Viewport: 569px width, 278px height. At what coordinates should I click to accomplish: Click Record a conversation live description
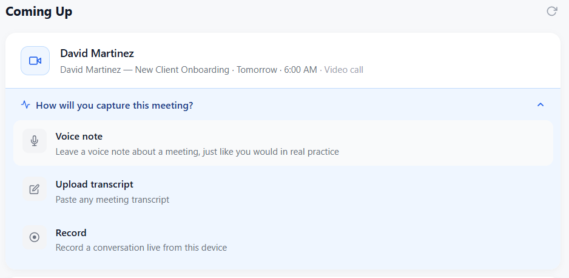(x=141, y=248)
